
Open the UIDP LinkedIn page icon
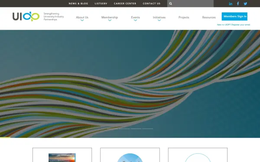pos(231,3)
